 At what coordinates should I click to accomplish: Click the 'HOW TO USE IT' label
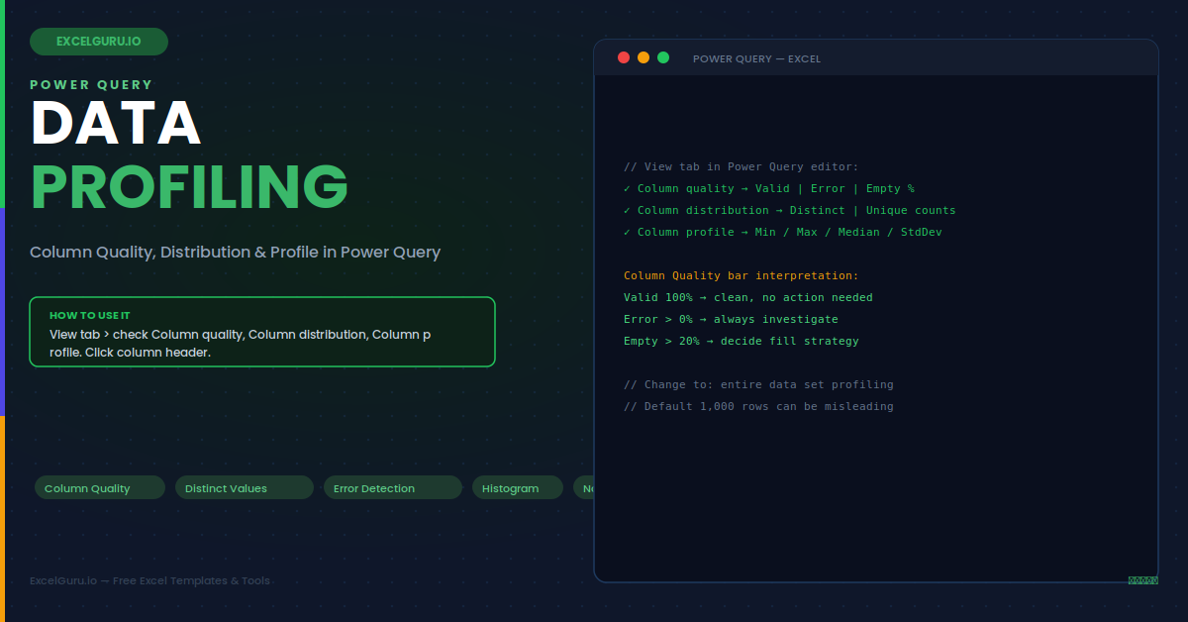click(x=90, y=315)
